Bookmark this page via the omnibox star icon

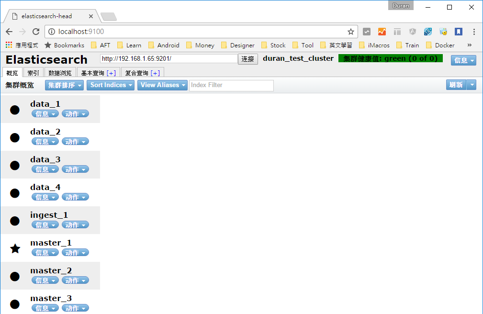click(x=351, y=32)
